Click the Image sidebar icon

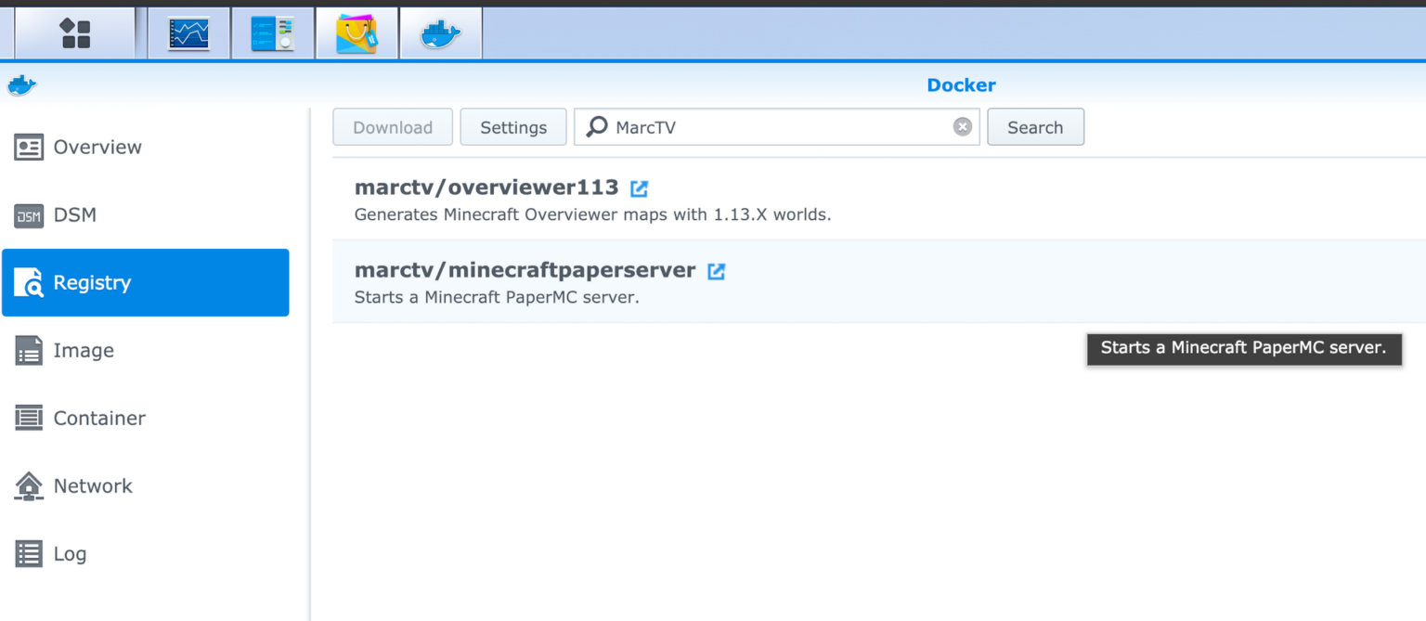click(29, 350)
